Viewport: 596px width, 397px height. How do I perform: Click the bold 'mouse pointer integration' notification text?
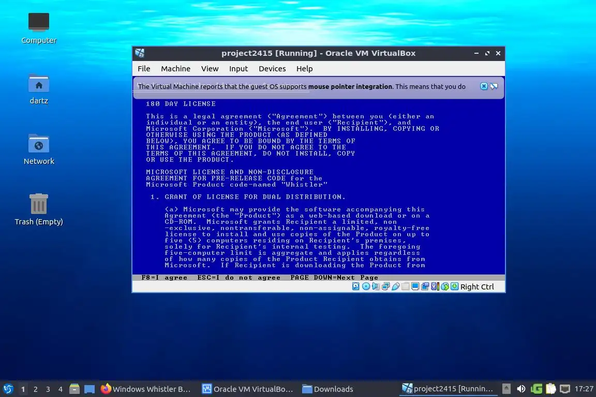point(350,87)
